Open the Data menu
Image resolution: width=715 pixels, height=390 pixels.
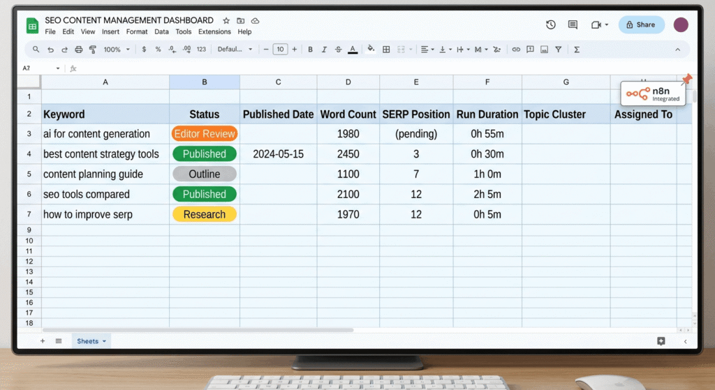161,32
